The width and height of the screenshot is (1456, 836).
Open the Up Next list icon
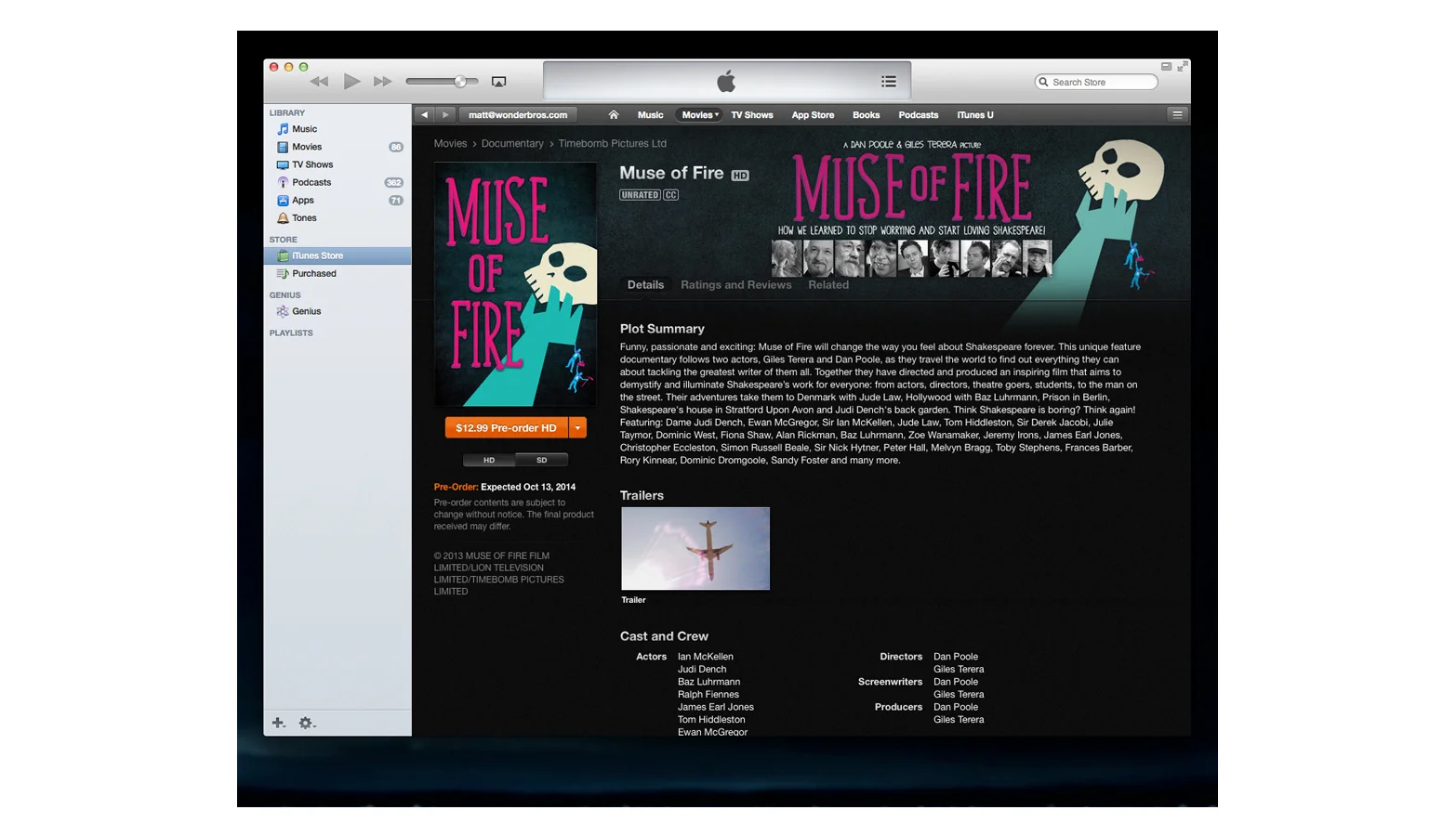coord(889,82)
